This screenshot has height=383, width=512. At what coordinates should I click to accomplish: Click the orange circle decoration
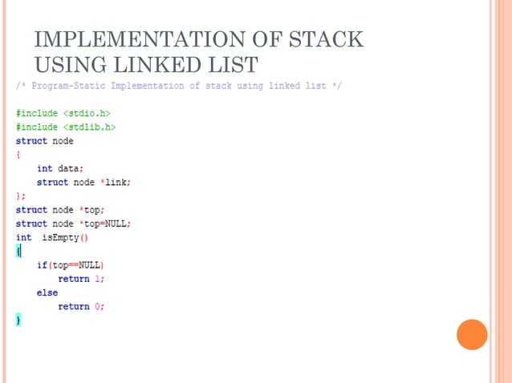tap(472, 334)
